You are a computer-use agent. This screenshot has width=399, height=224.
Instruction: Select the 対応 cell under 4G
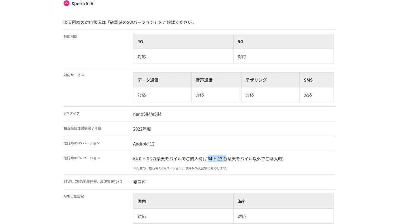click(142, 56)
